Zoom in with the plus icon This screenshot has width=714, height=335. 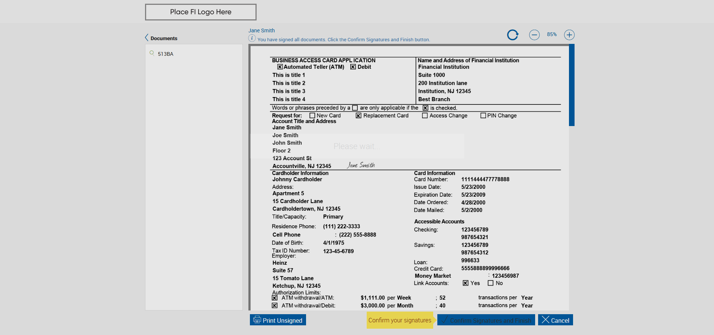tap(569, 35)
